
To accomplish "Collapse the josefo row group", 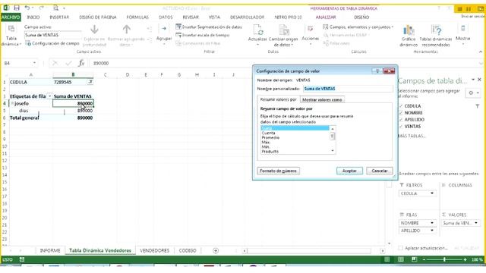I will pos(12,103).
